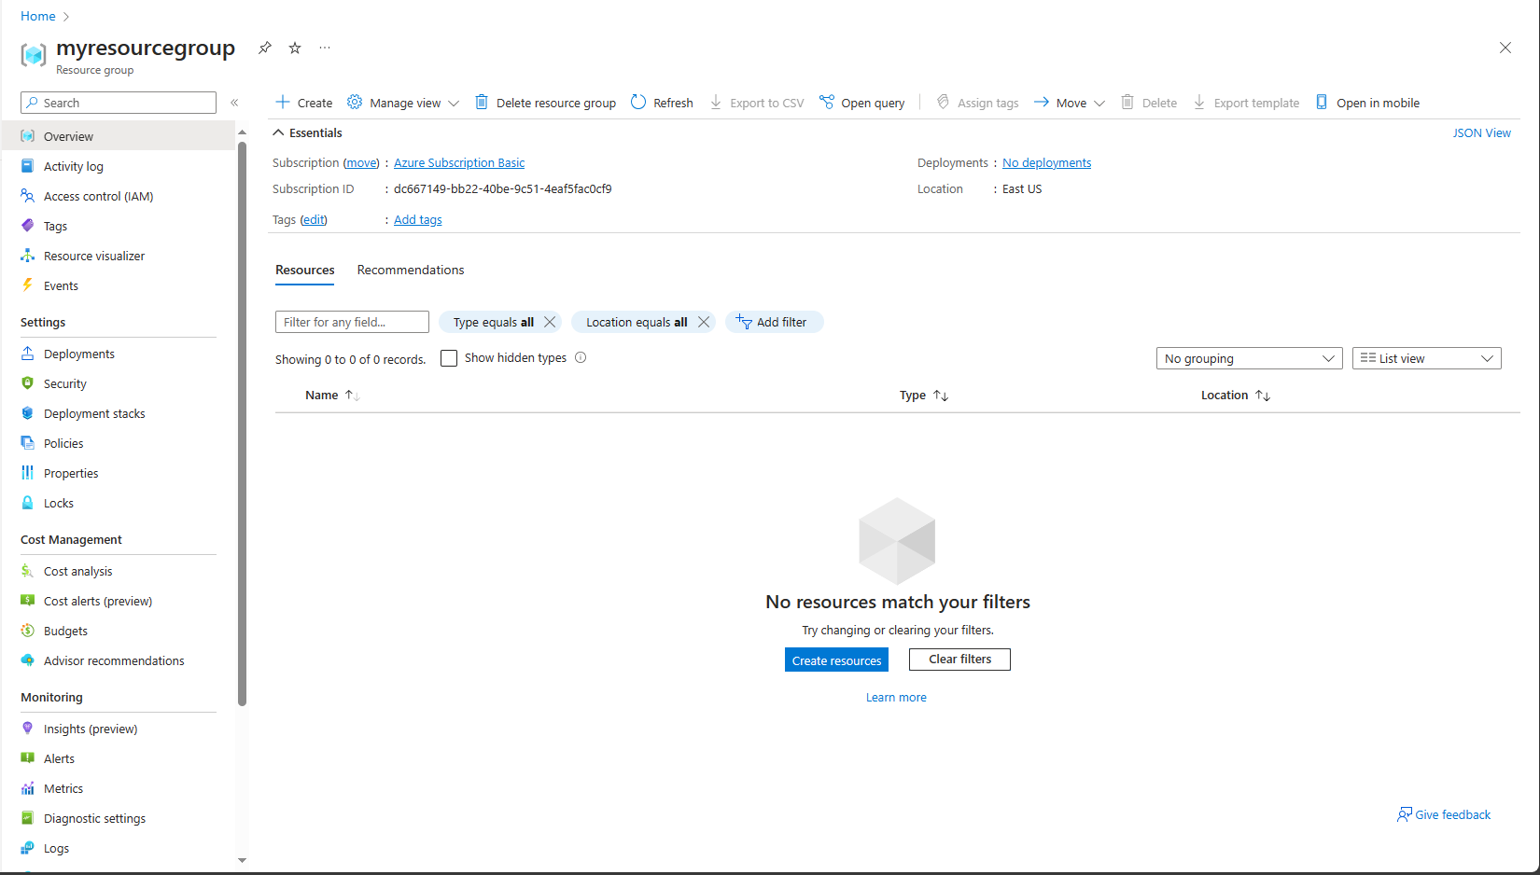Open the Azure Subscription Basic link
This screenshot has height=875, width=1540.
(459, 162)
